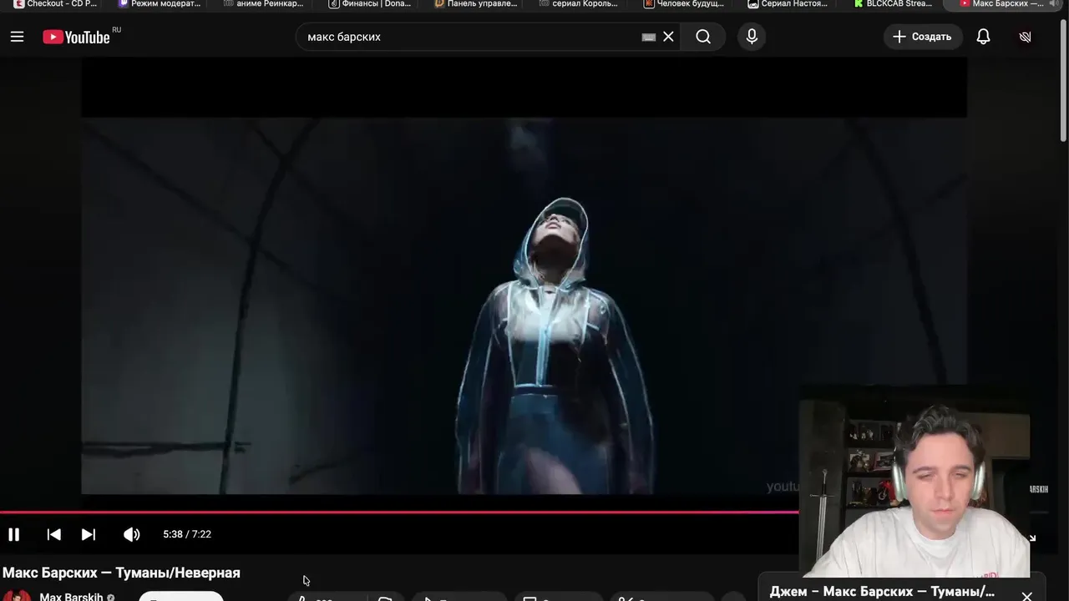Click the expand arrow icon at player corner

click(x=1031, y=538)
